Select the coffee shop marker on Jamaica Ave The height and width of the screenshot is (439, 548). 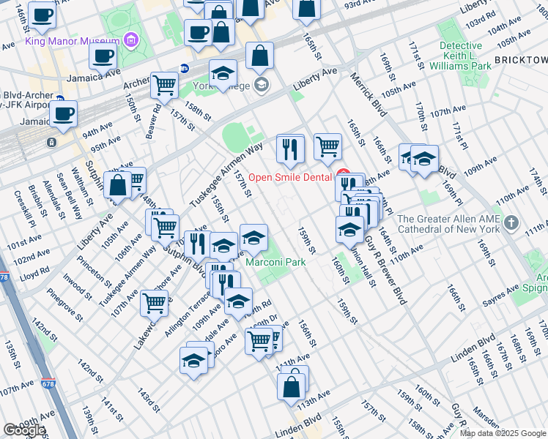[103, 56]
